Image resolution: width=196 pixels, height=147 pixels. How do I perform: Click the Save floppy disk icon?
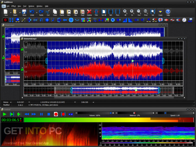pos(24,13)
